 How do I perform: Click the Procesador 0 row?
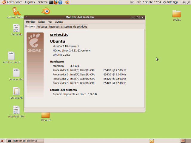(89, 70)
